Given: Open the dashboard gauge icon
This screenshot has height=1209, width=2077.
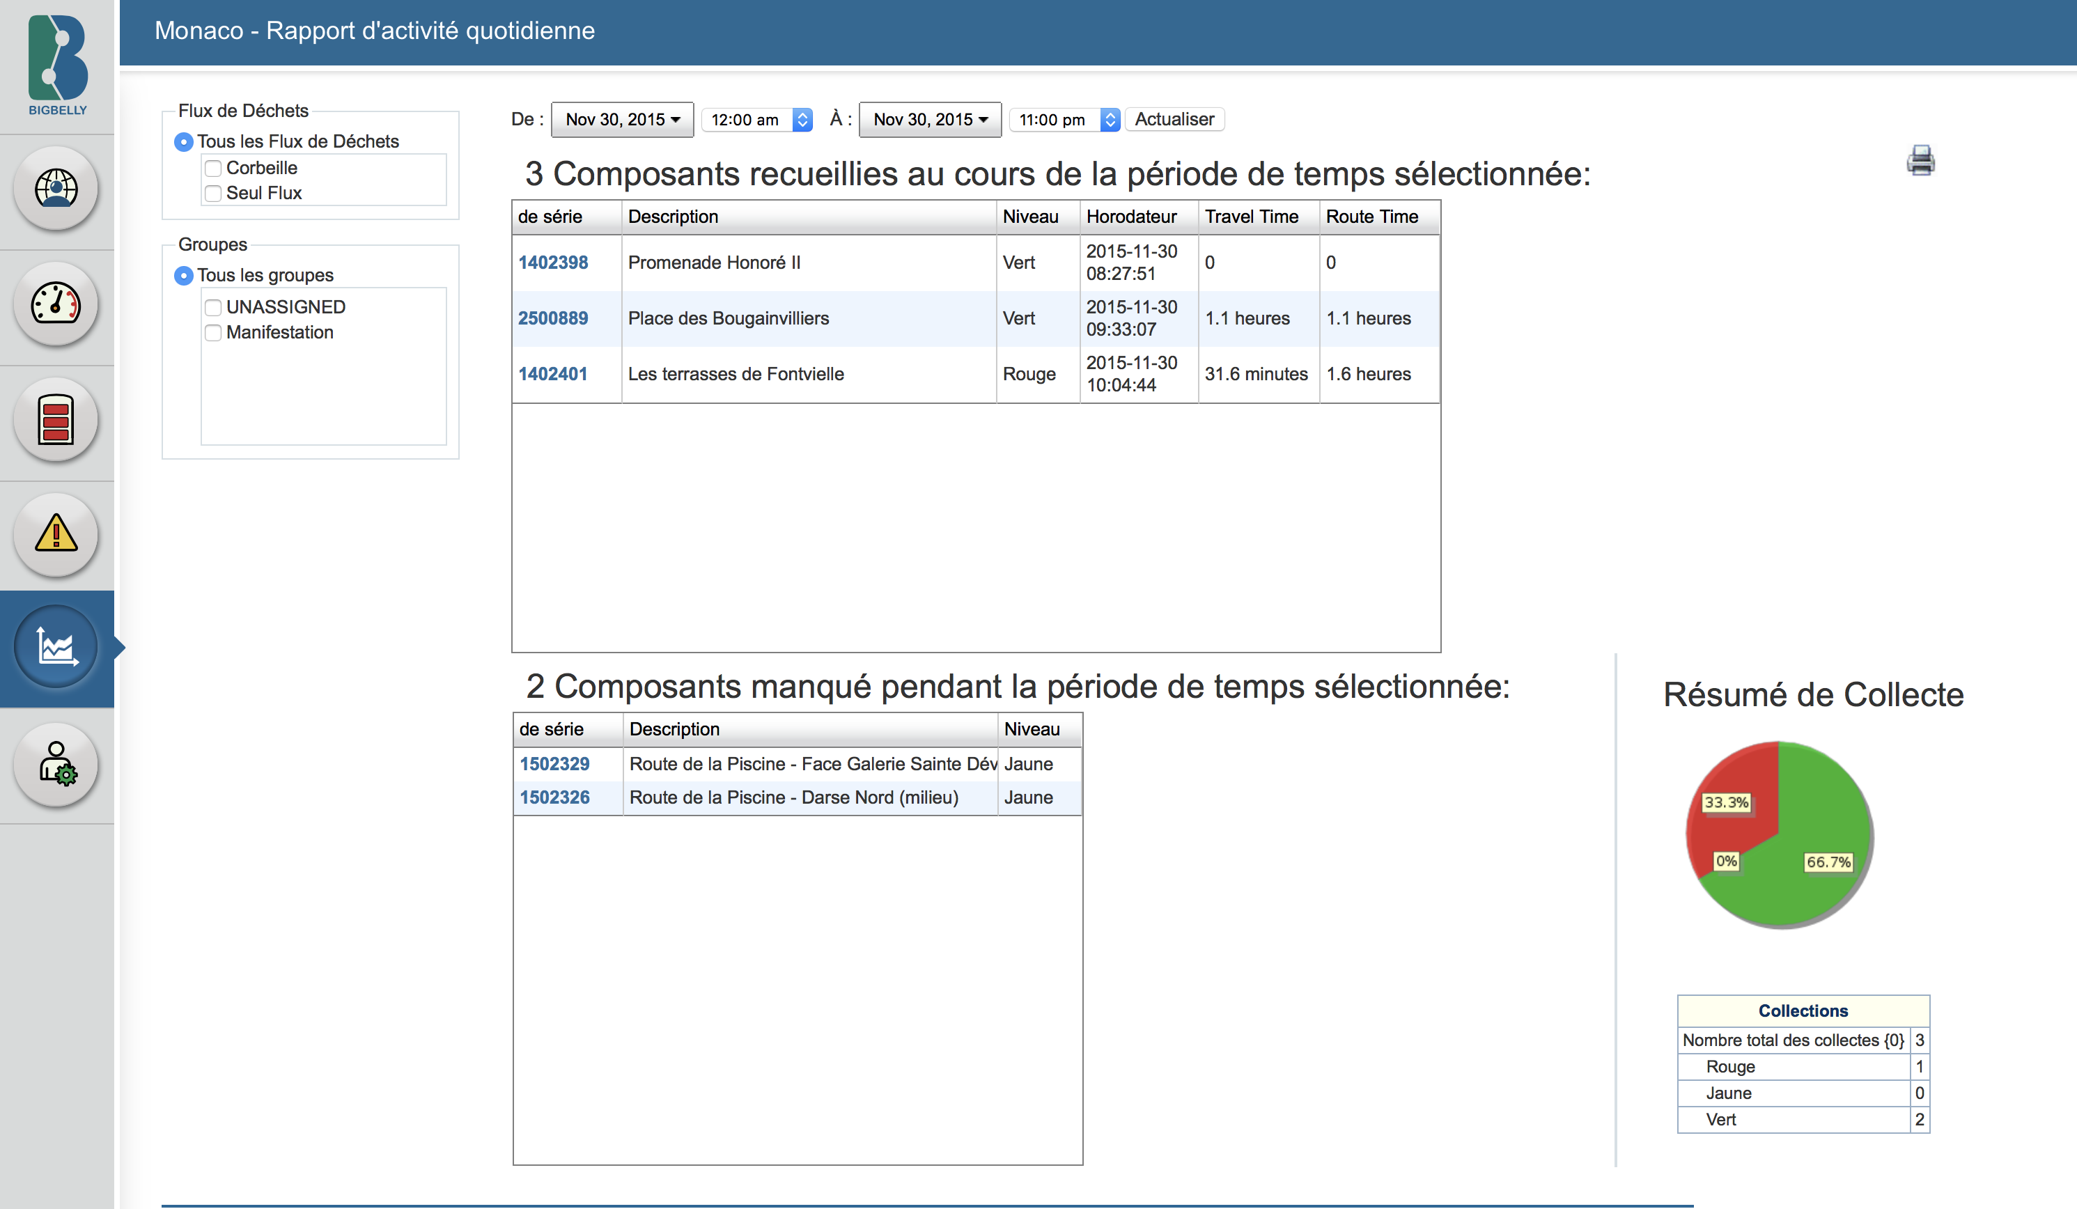Looking at the screenshot, I should coord(56,304).
